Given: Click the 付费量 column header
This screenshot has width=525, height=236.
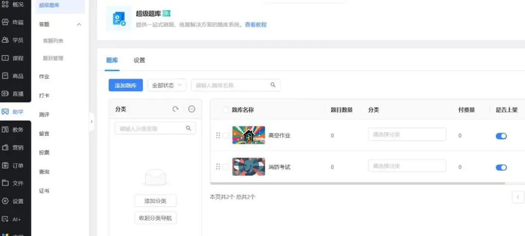Looking at the screenshot, I should [x=466, y=109].
